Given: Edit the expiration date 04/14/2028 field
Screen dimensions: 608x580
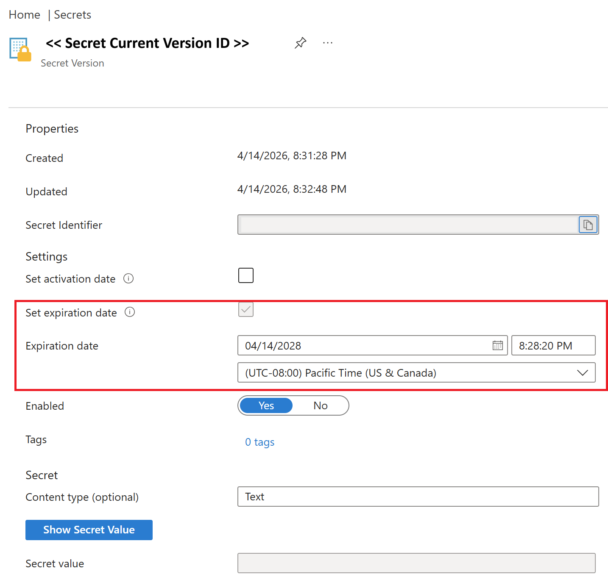Looking at the screenshot, I should (372, 345).
